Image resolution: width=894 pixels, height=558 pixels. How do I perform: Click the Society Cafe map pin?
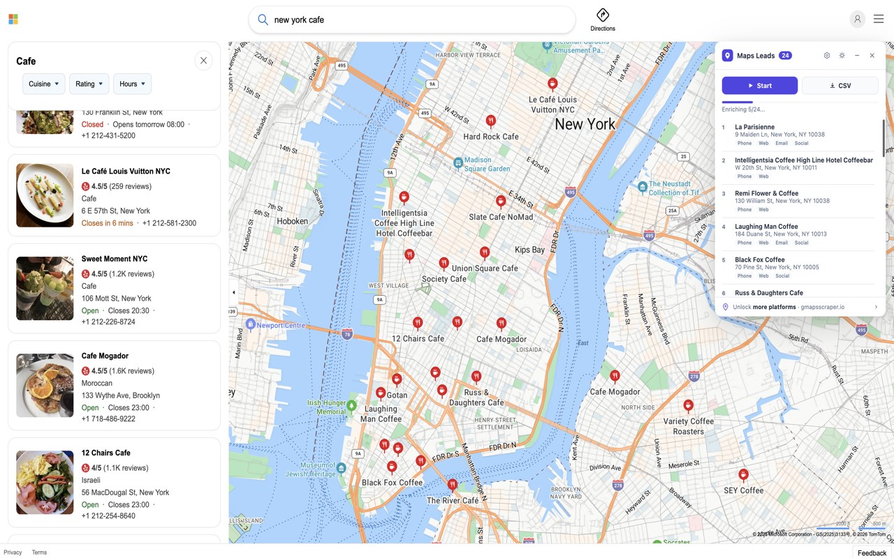coord(444,264)
